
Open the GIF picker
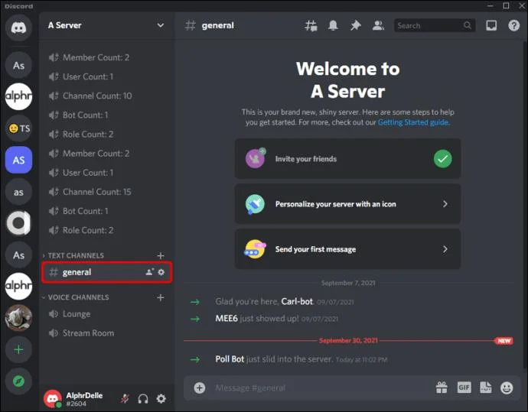coord(464,388)
